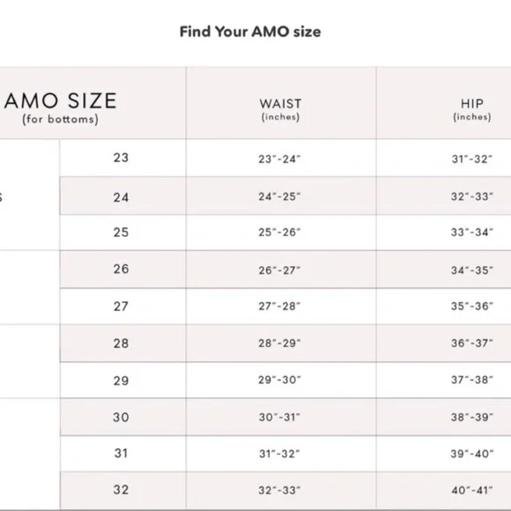Select size 23 row label
This screenshot has height=511, width=511.
[x=121, y=158]
